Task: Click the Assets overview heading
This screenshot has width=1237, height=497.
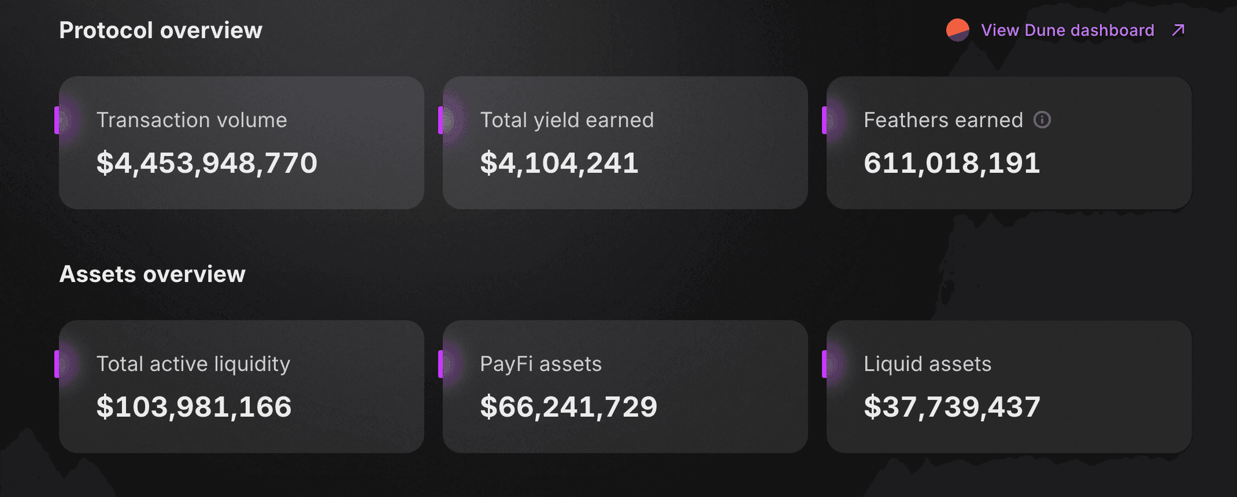Action: pyautogui.click(x=153, y=274)
